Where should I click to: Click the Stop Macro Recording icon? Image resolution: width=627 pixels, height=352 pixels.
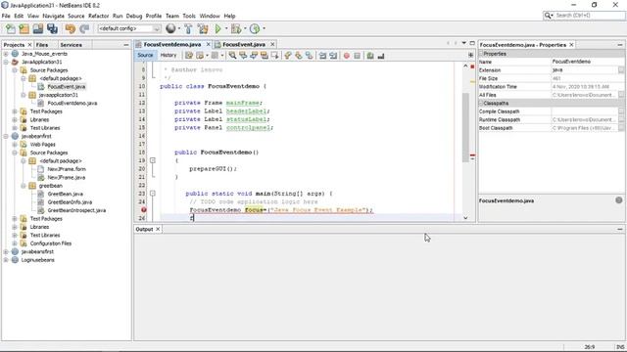357,56
